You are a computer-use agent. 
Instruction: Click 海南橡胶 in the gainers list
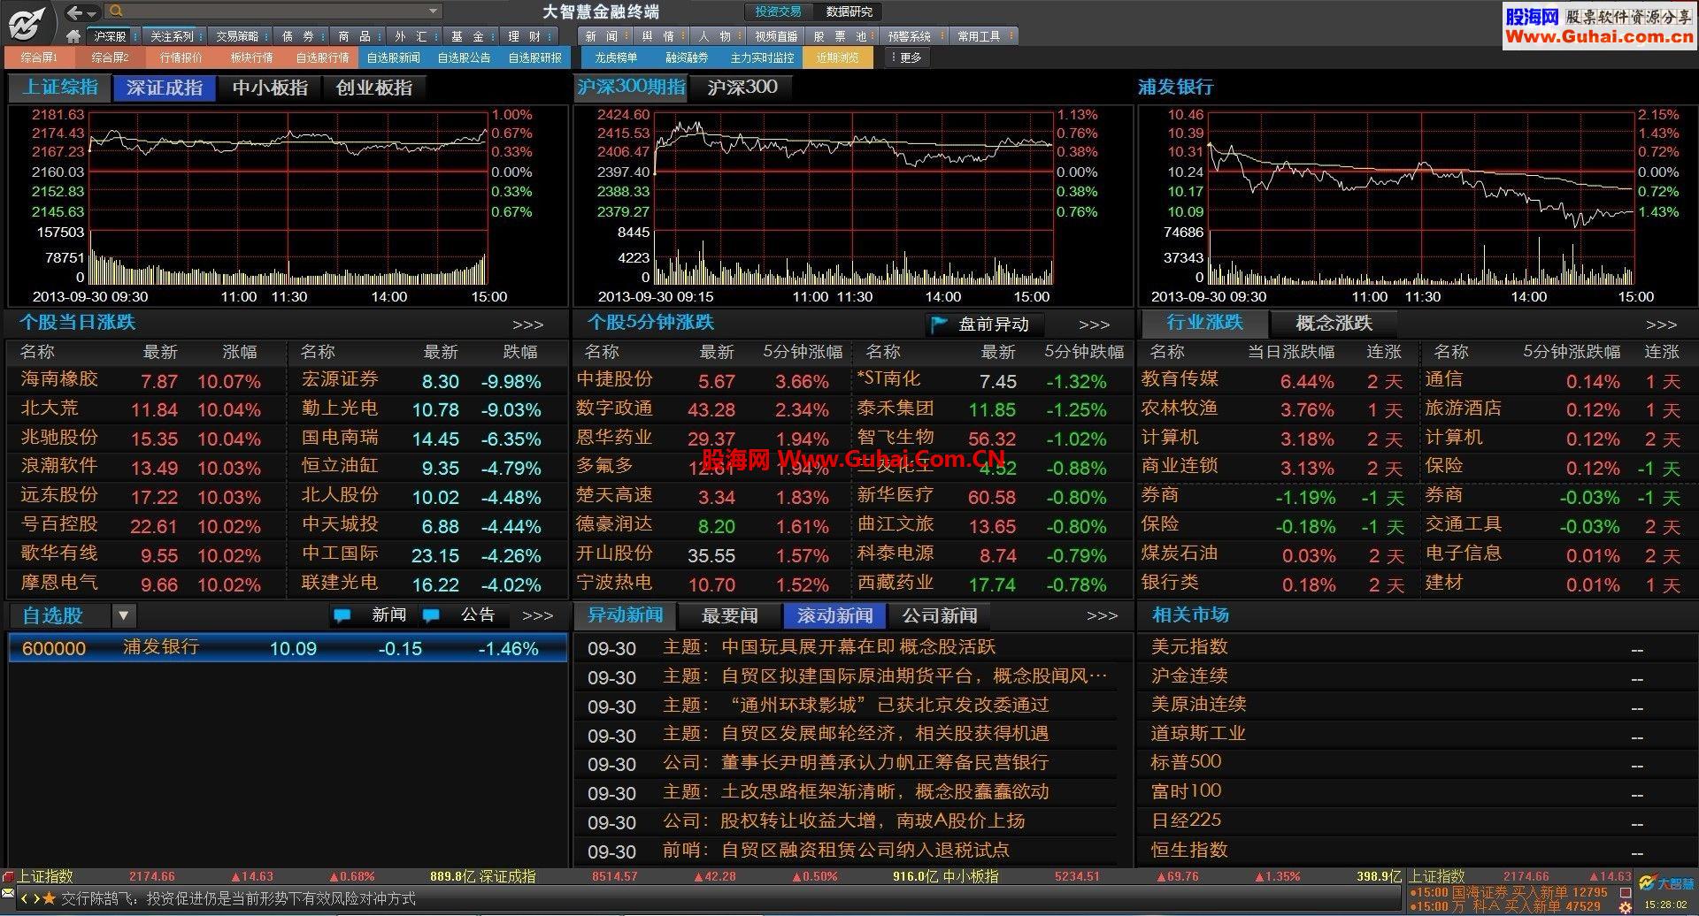[x=59, y=379]
